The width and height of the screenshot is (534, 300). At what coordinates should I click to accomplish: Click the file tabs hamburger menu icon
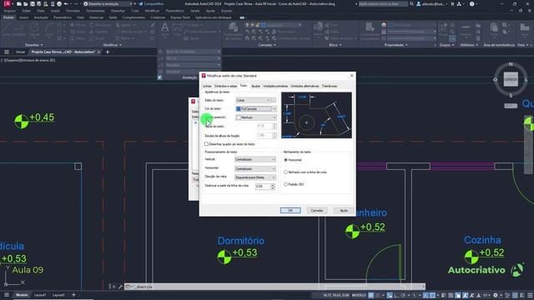7,52
